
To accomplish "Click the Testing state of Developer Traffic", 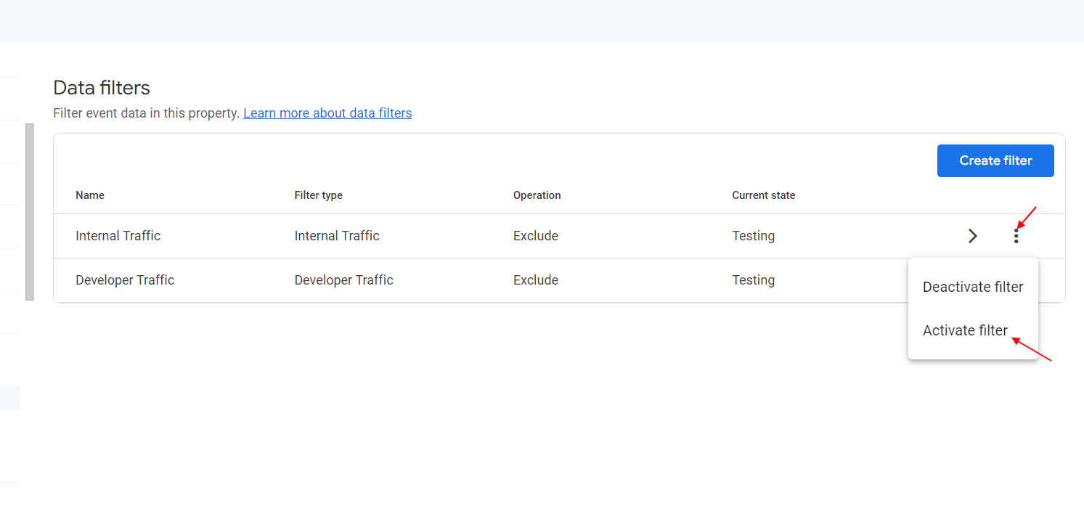I will [753, 280].
